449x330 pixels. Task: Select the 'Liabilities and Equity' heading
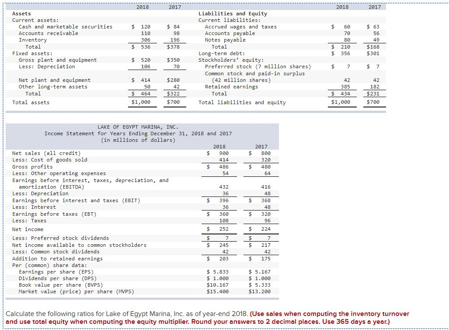tap(233, 14)
